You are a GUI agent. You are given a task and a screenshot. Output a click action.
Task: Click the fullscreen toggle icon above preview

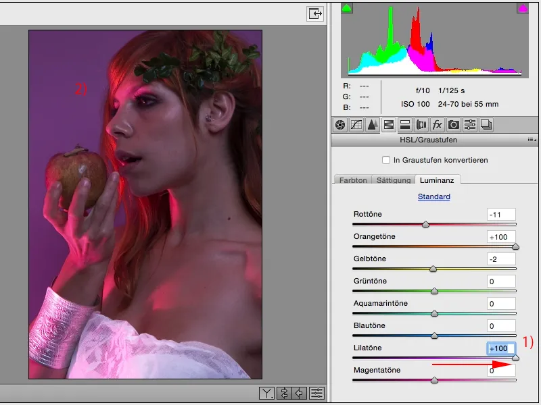click(314, 13)
